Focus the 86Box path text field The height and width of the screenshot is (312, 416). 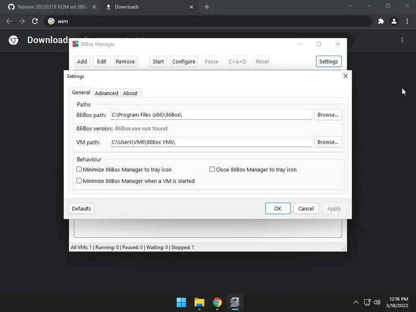pyautogui.click(x=211, y=115)
